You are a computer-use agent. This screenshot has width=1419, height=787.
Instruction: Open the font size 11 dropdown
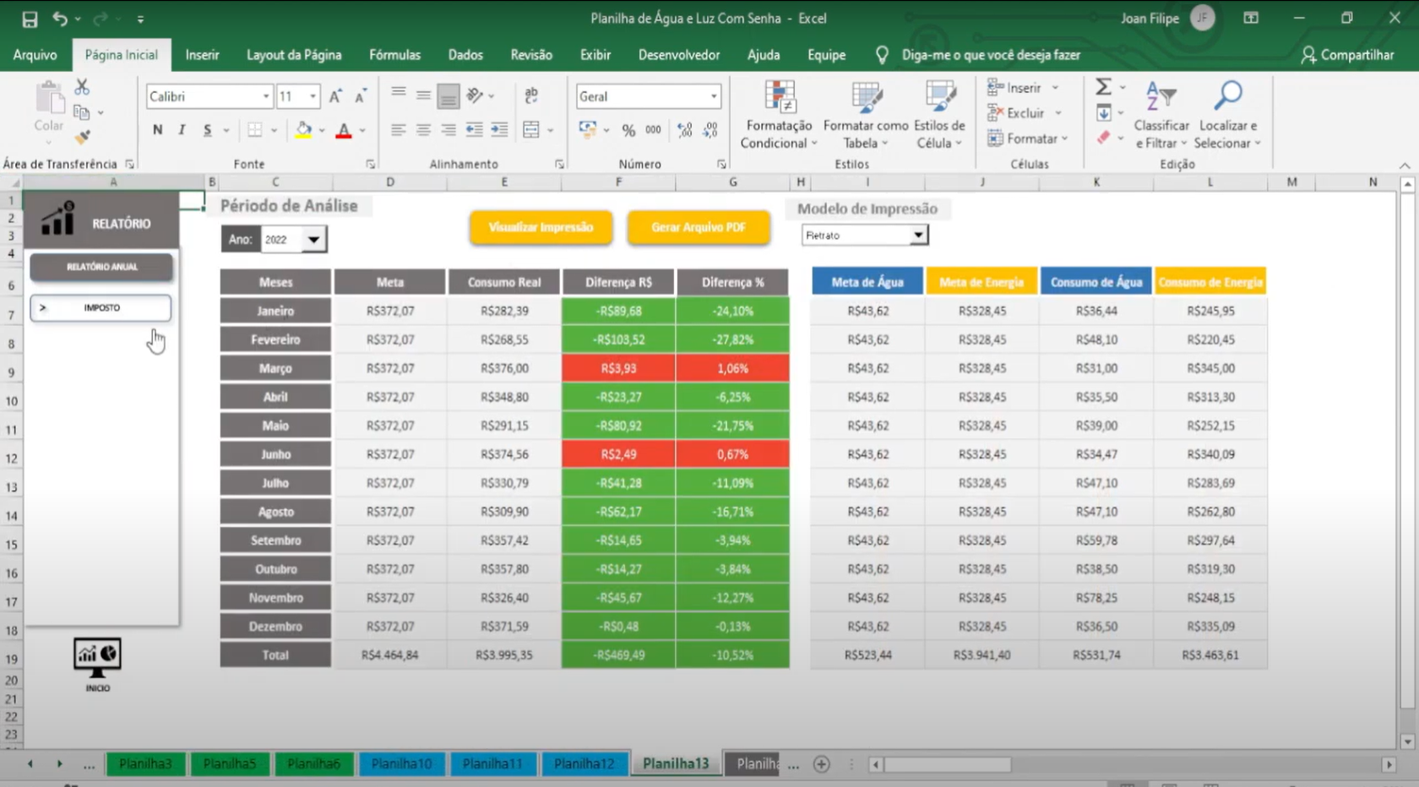pos(313,96)
